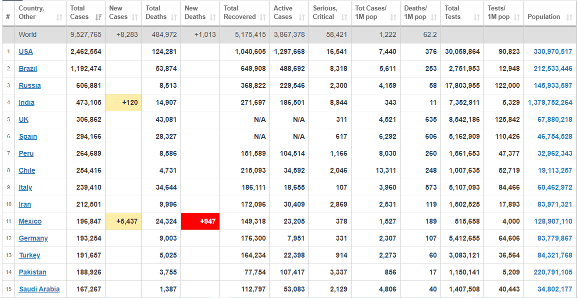Image resolution: width=578 pixels, height=298 pixels.
Task: Click World total deaths 484,972
Action: click(x=164, y=35)
